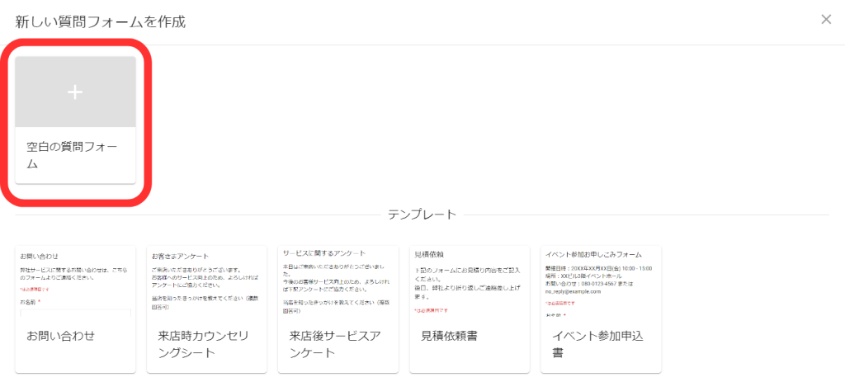The height and width of the screenshot is (382, 845).
Task: Close the new question form dialog
Action: [826, 19]
